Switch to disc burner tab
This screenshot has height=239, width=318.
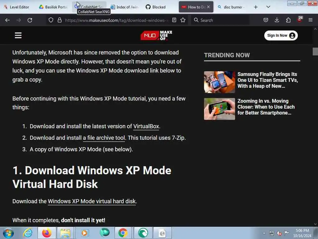(x=231, y=7)
